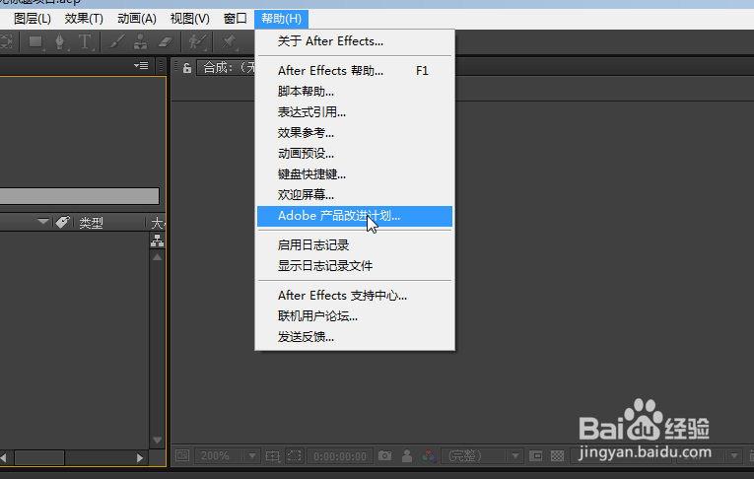Select the Roto Brush tool
This screenshot has height=479, width=754.
tap(197, 42)
